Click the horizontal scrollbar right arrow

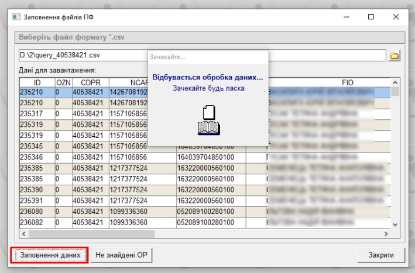386,233
